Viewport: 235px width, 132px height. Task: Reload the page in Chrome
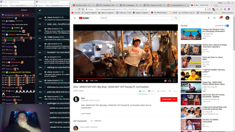tap(79, 9)
